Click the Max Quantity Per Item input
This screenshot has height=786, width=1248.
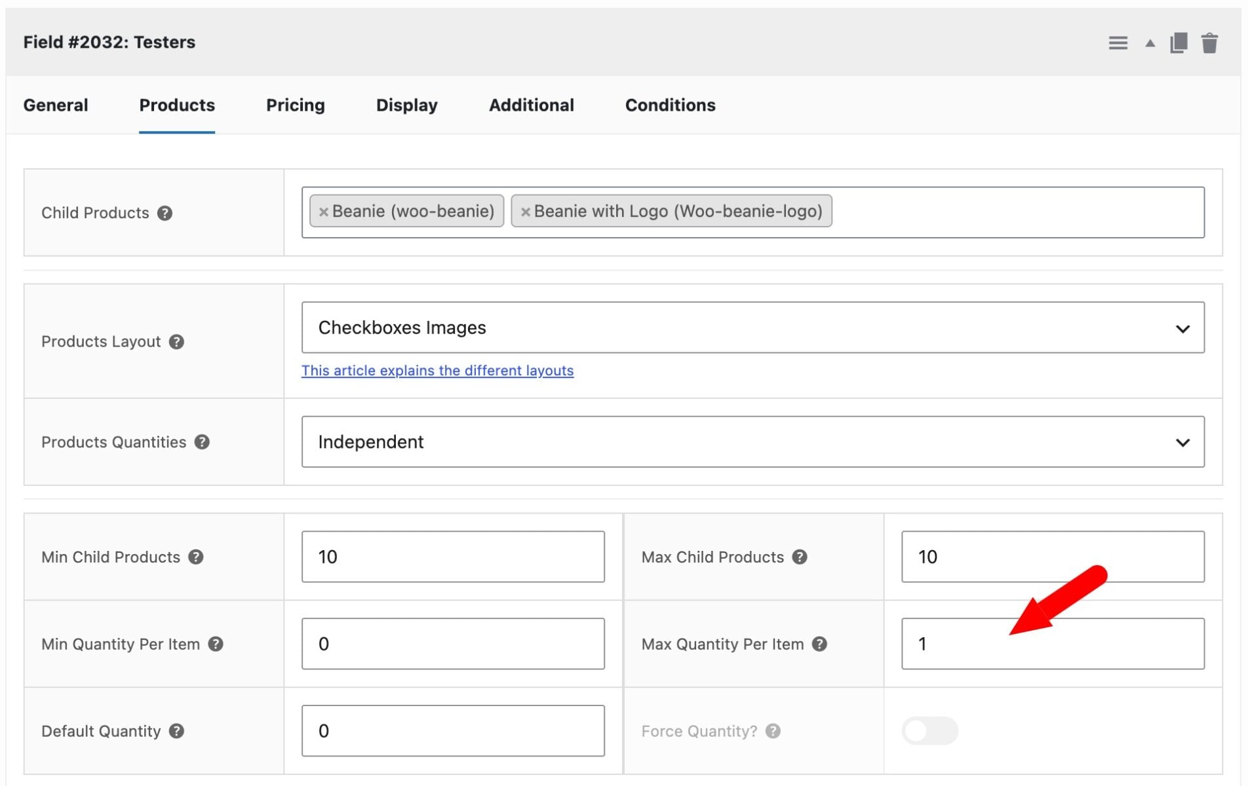[x=1053, y=644]
